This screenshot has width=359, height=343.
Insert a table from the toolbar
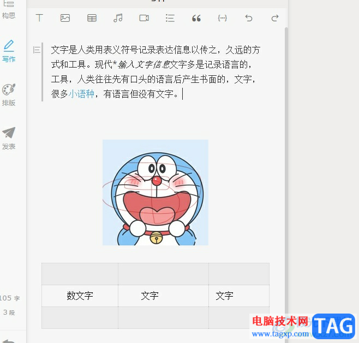[x=92, y=18]
